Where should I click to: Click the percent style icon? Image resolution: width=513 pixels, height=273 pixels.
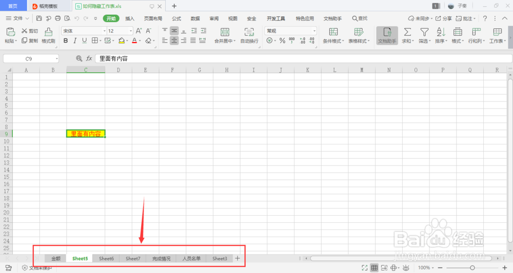(282, 40)
